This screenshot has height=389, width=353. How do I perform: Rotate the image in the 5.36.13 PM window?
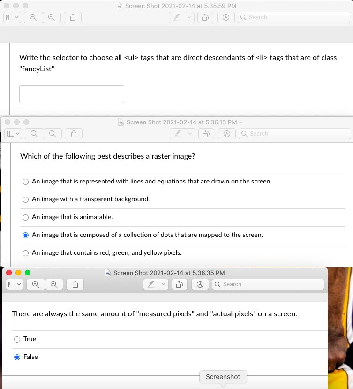coord(206,134)
